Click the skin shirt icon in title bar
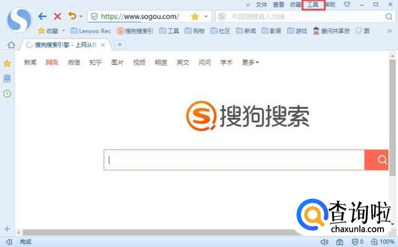This screenshot has width=398, height=247. [347, 4]
